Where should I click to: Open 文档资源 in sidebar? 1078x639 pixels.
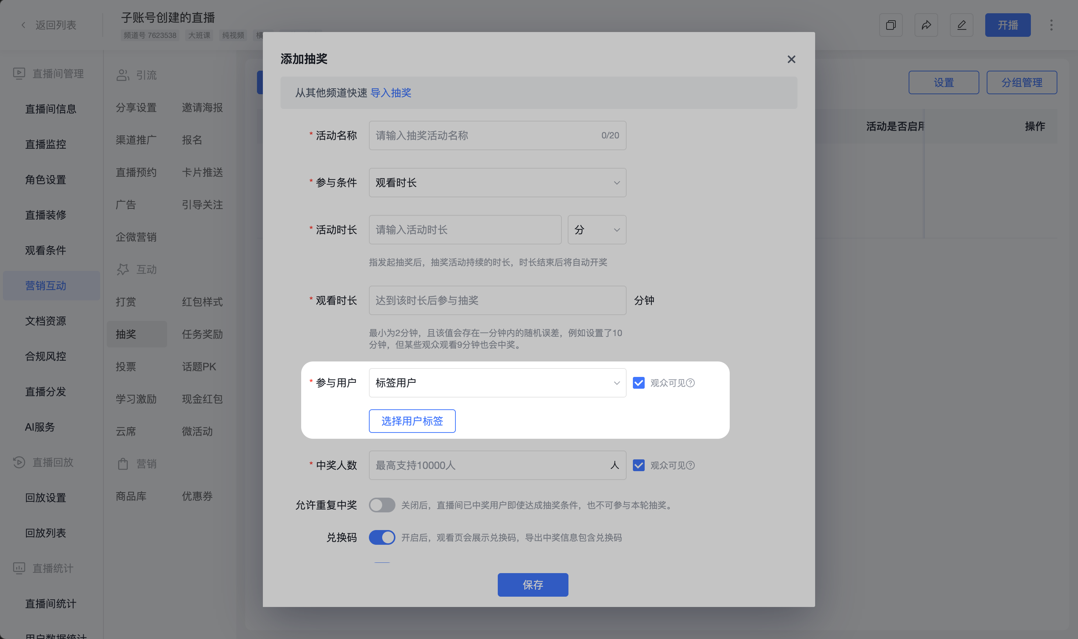tap(45, 321)
